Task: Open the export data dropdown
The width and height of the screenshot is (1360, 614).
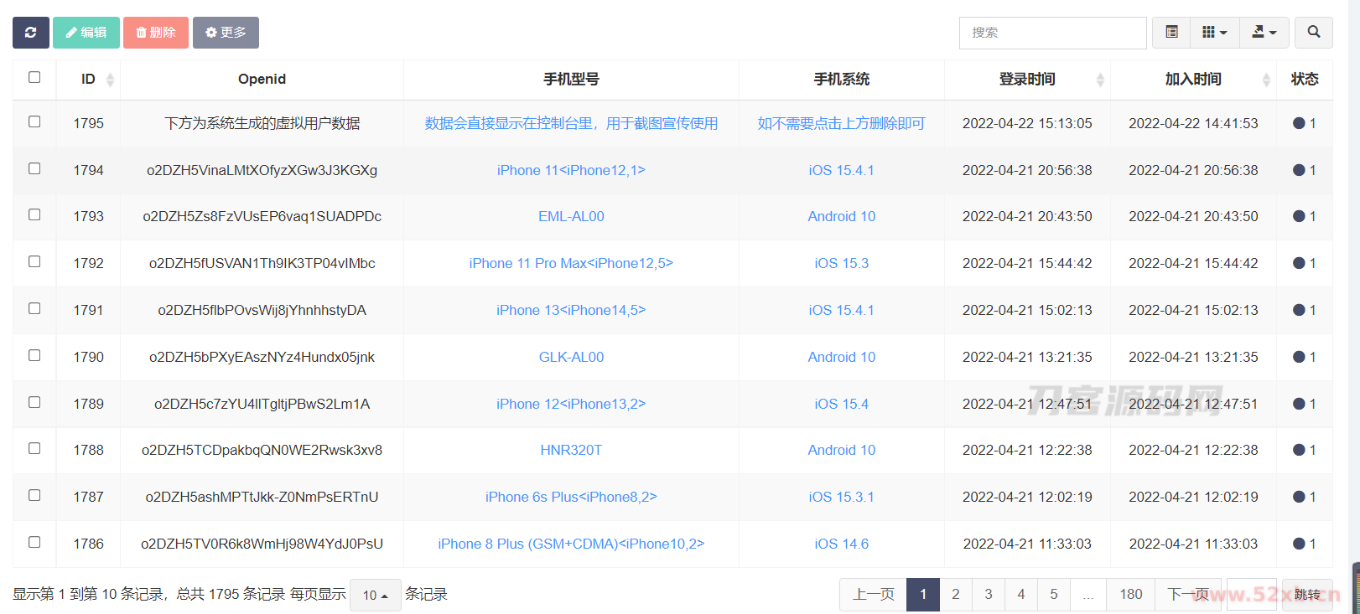Action: pos(1264,33)
